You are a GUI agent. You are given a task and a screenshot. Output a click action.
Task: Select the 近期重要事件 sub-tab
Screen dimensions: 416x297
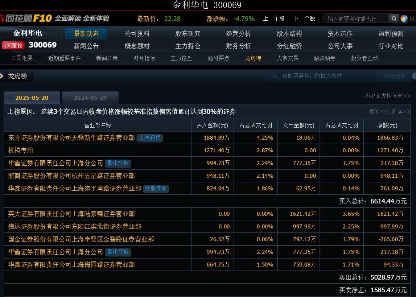(65, 58)
